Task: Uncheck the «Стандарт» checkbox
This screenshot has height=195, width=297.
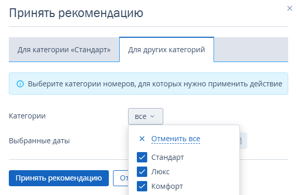Action: 142,157
